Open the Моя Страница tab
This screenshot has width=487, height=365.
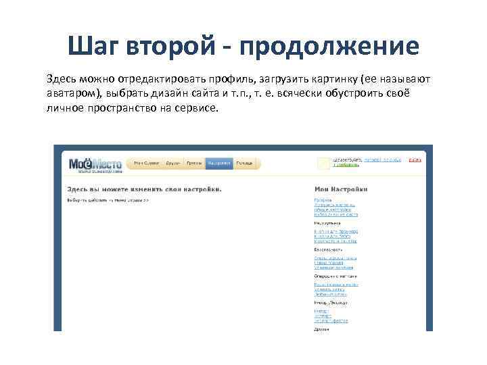tap(146, 164)
